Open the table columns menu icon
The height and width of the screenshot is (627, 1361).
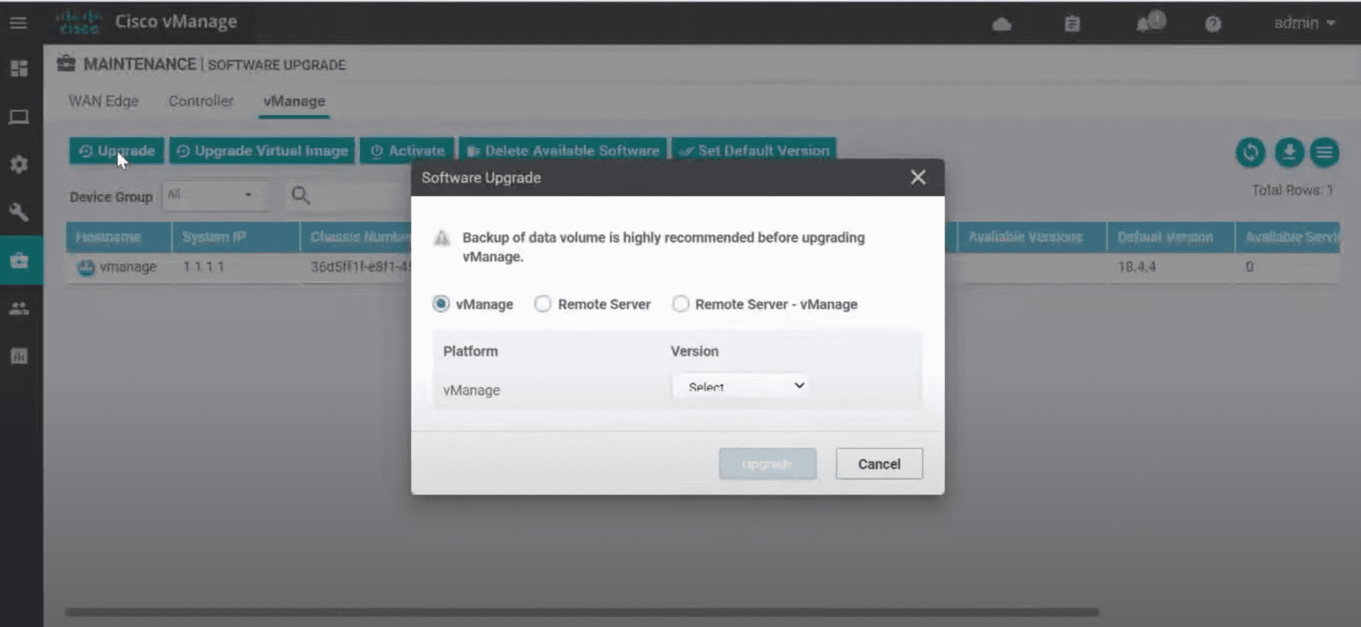click(1324, 152)
